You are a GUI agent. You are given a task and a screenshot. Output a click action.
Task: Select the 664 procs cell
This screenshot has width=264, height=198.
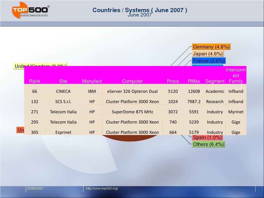(173, 132)
